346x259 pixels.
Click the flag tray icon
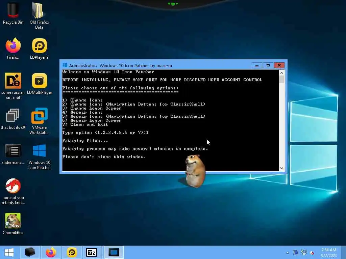[x=295, y=253]
